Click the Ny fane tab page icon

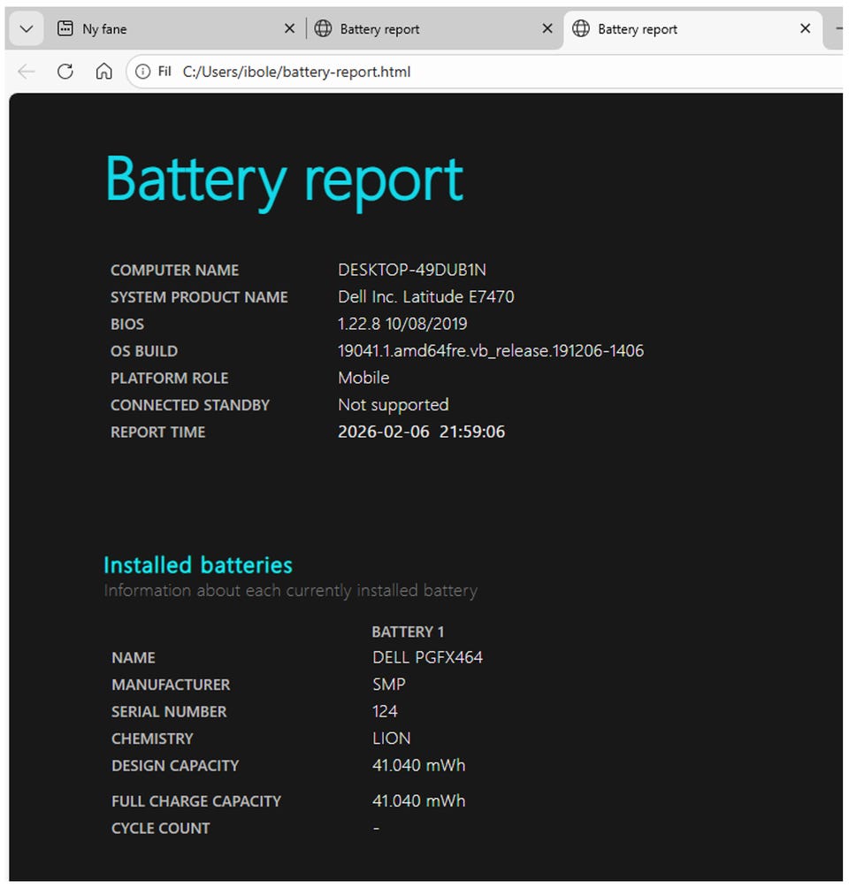tap(65, 28)
